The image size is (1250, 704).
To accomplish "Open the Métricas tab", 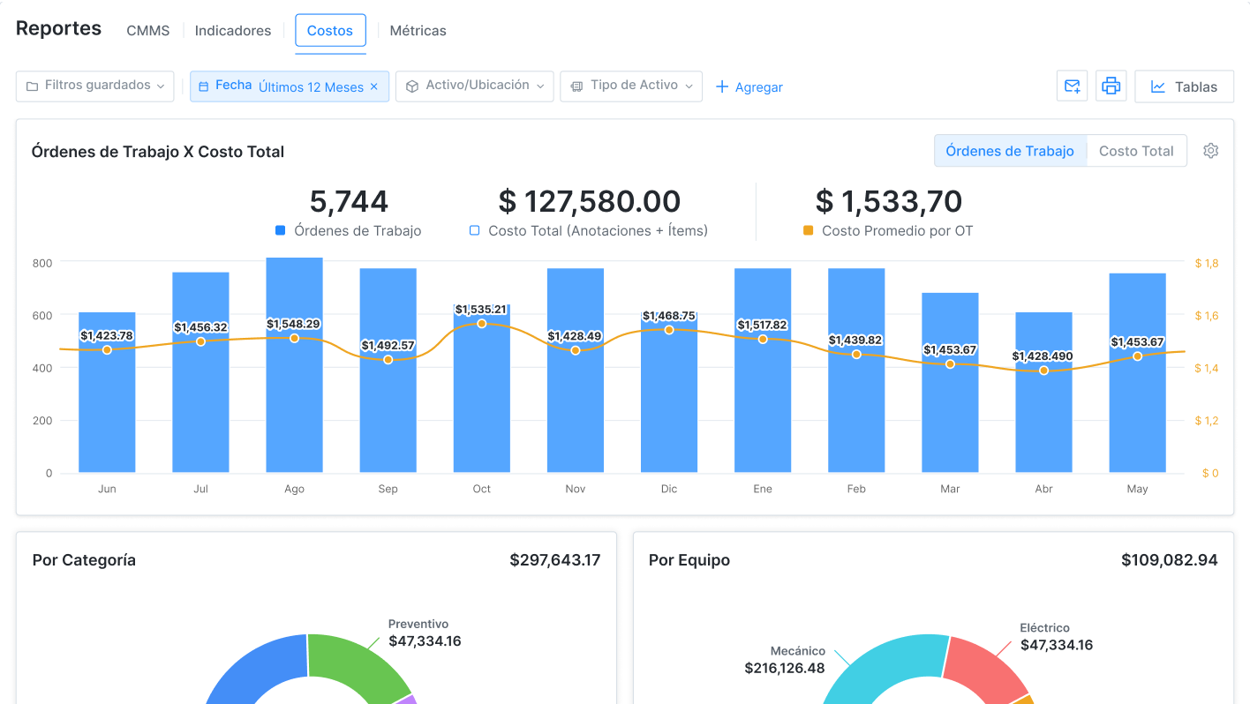I will point(418,30).
